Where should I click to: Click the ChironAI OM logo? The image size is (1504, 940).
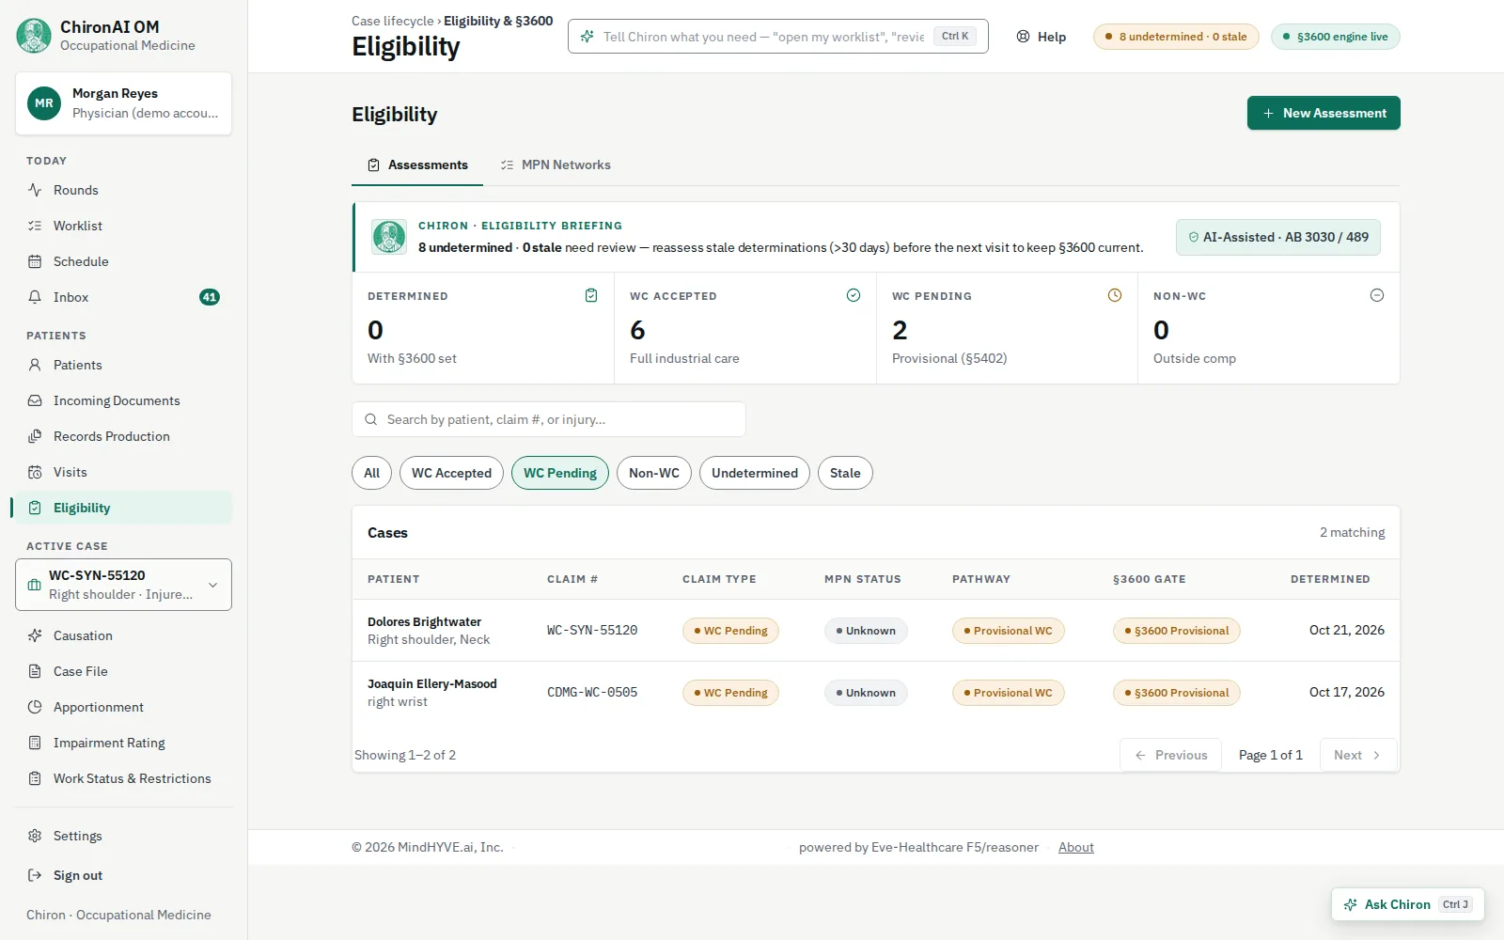coord(34,36)
